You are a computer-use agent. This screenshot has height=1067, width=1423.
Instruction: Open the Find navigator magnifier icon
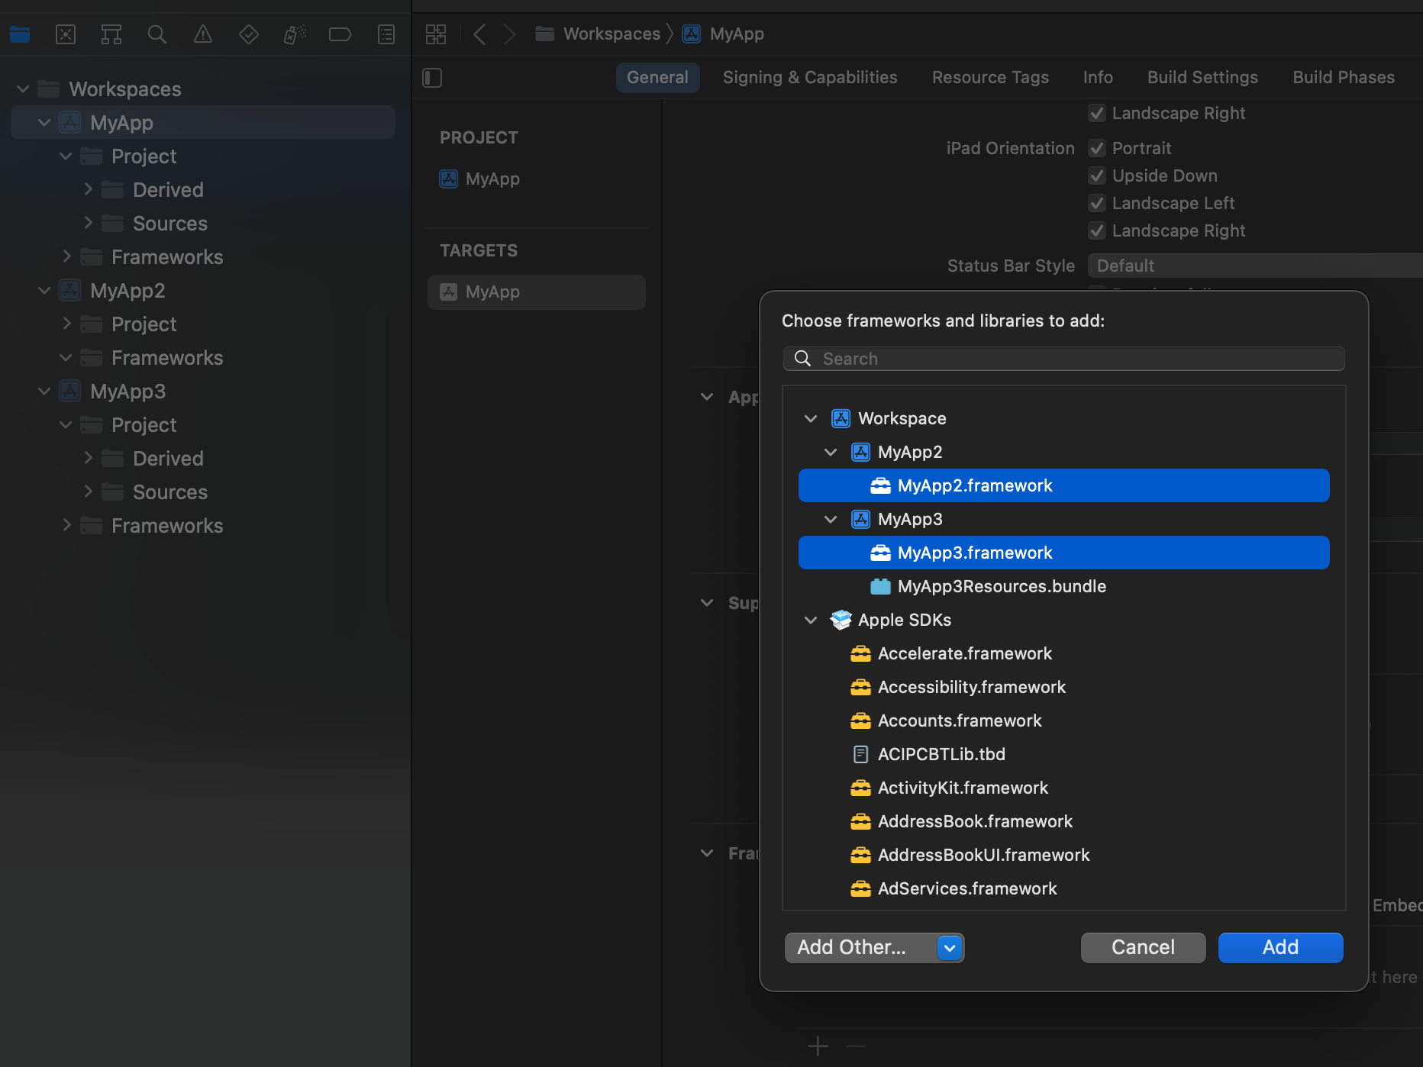(157, 34)
